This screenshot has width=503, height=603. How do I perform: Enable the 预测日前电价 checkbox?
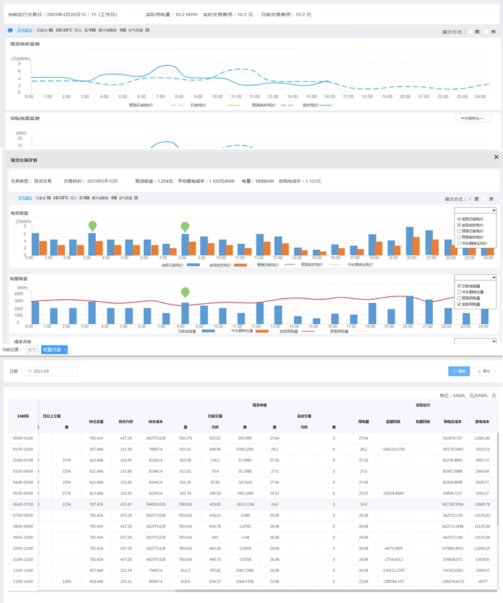(459, 231)
